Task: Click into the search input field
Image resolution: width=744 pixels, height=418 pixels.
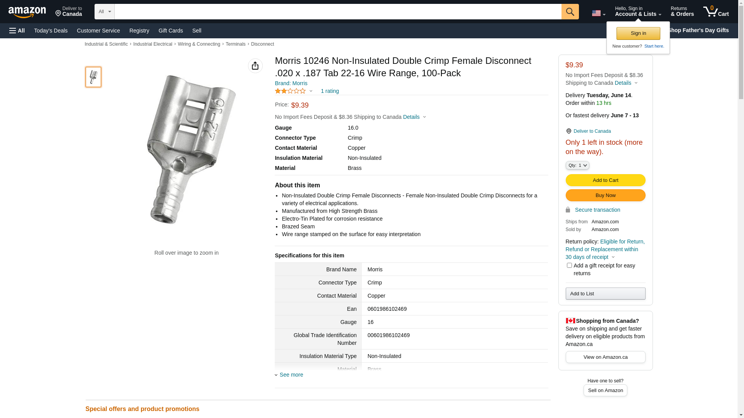Action: tap(338, 12)
